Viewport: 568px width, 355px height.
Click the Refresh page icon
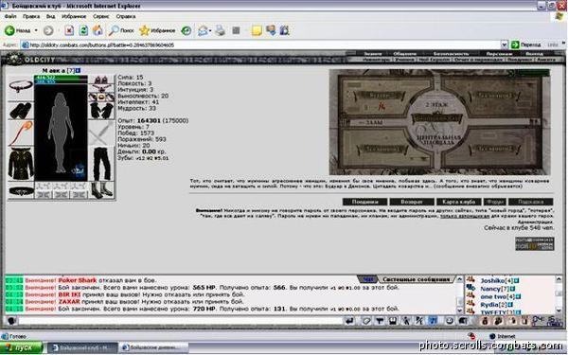(x=83, y=30)
